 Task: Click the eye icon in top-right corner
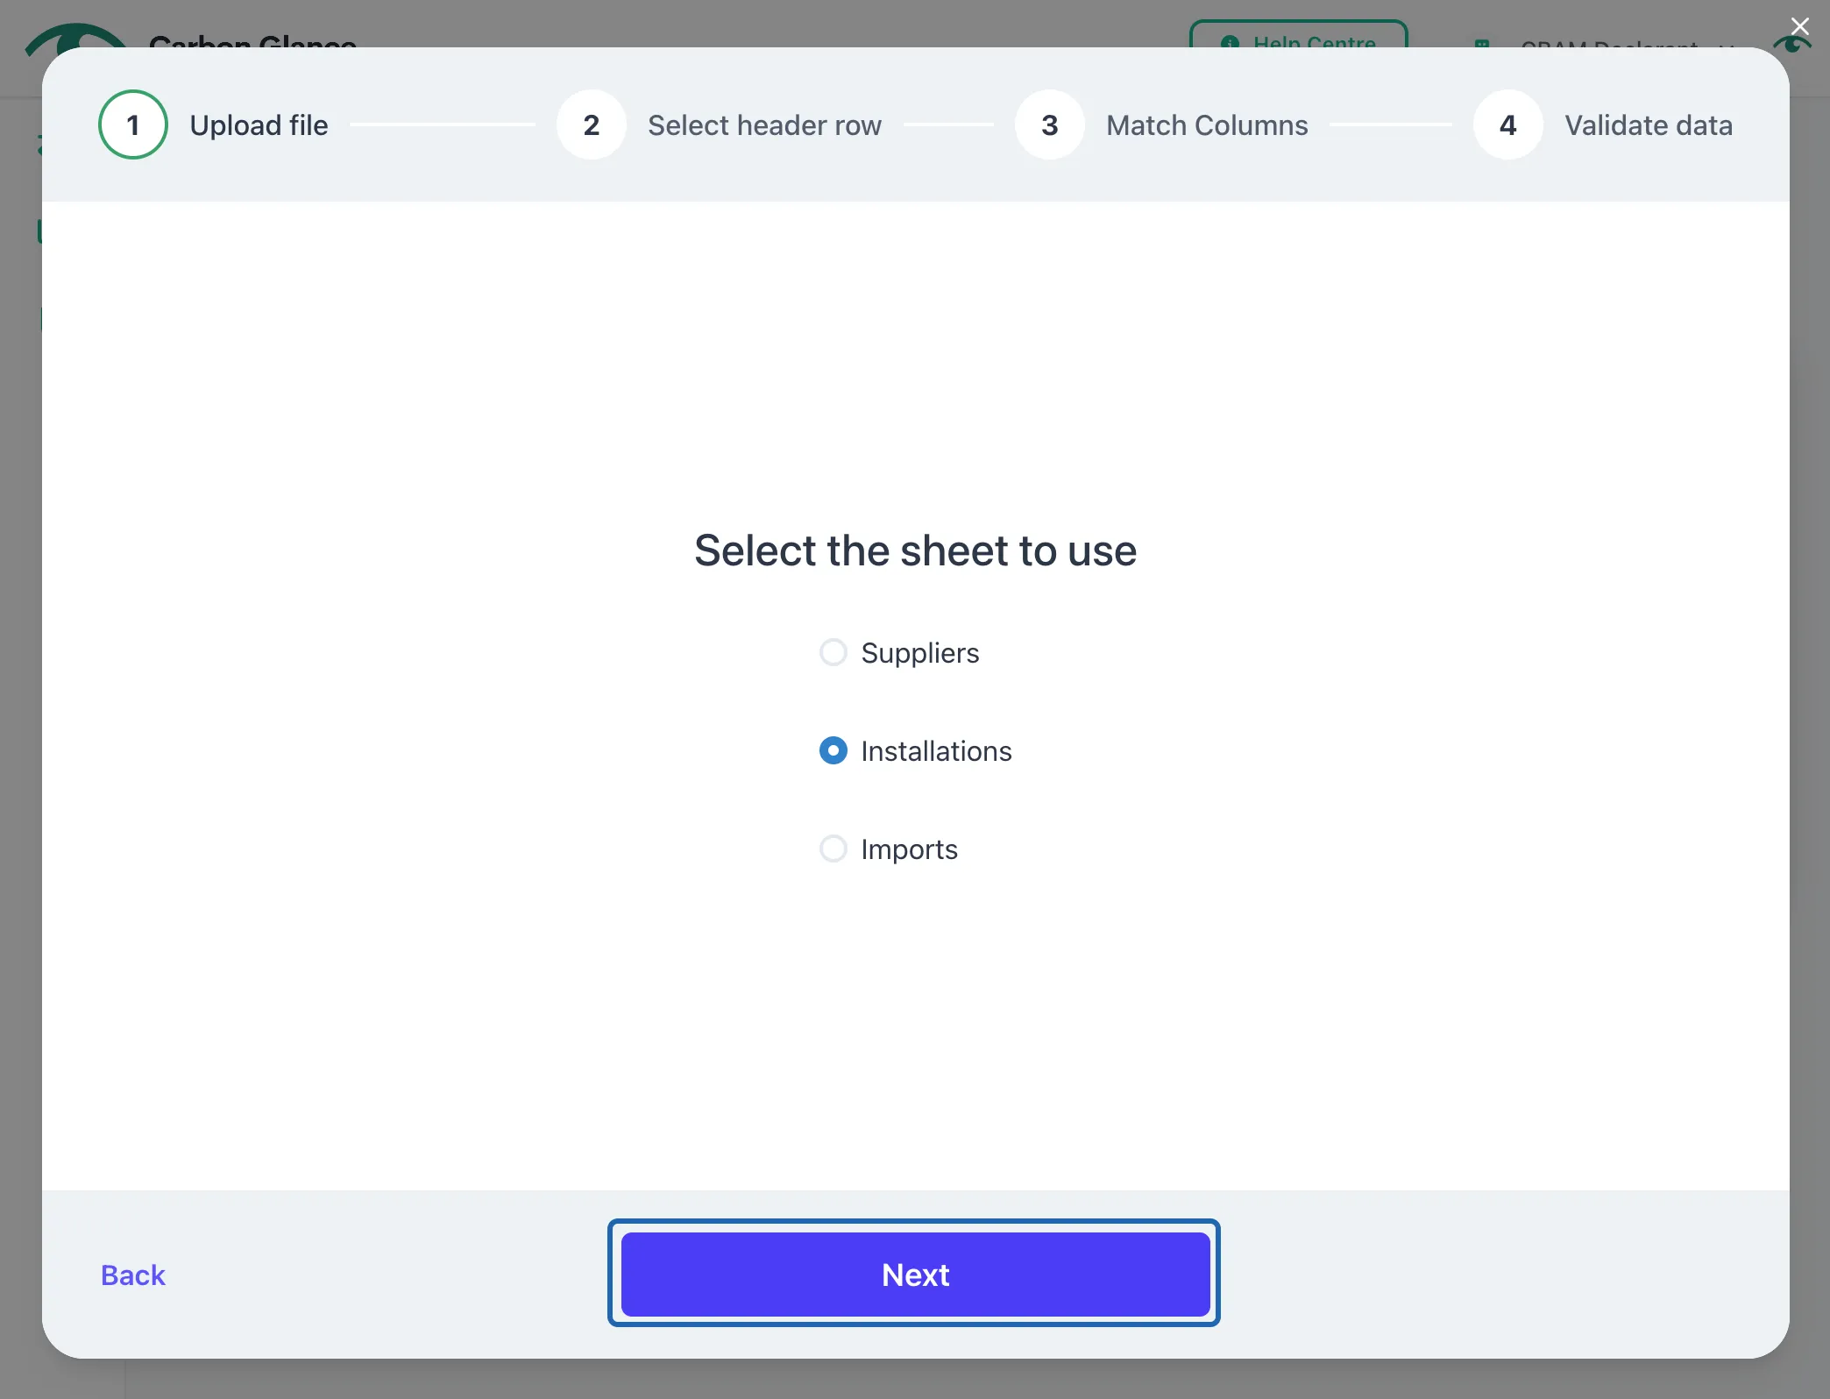[x=1793, y=42]
